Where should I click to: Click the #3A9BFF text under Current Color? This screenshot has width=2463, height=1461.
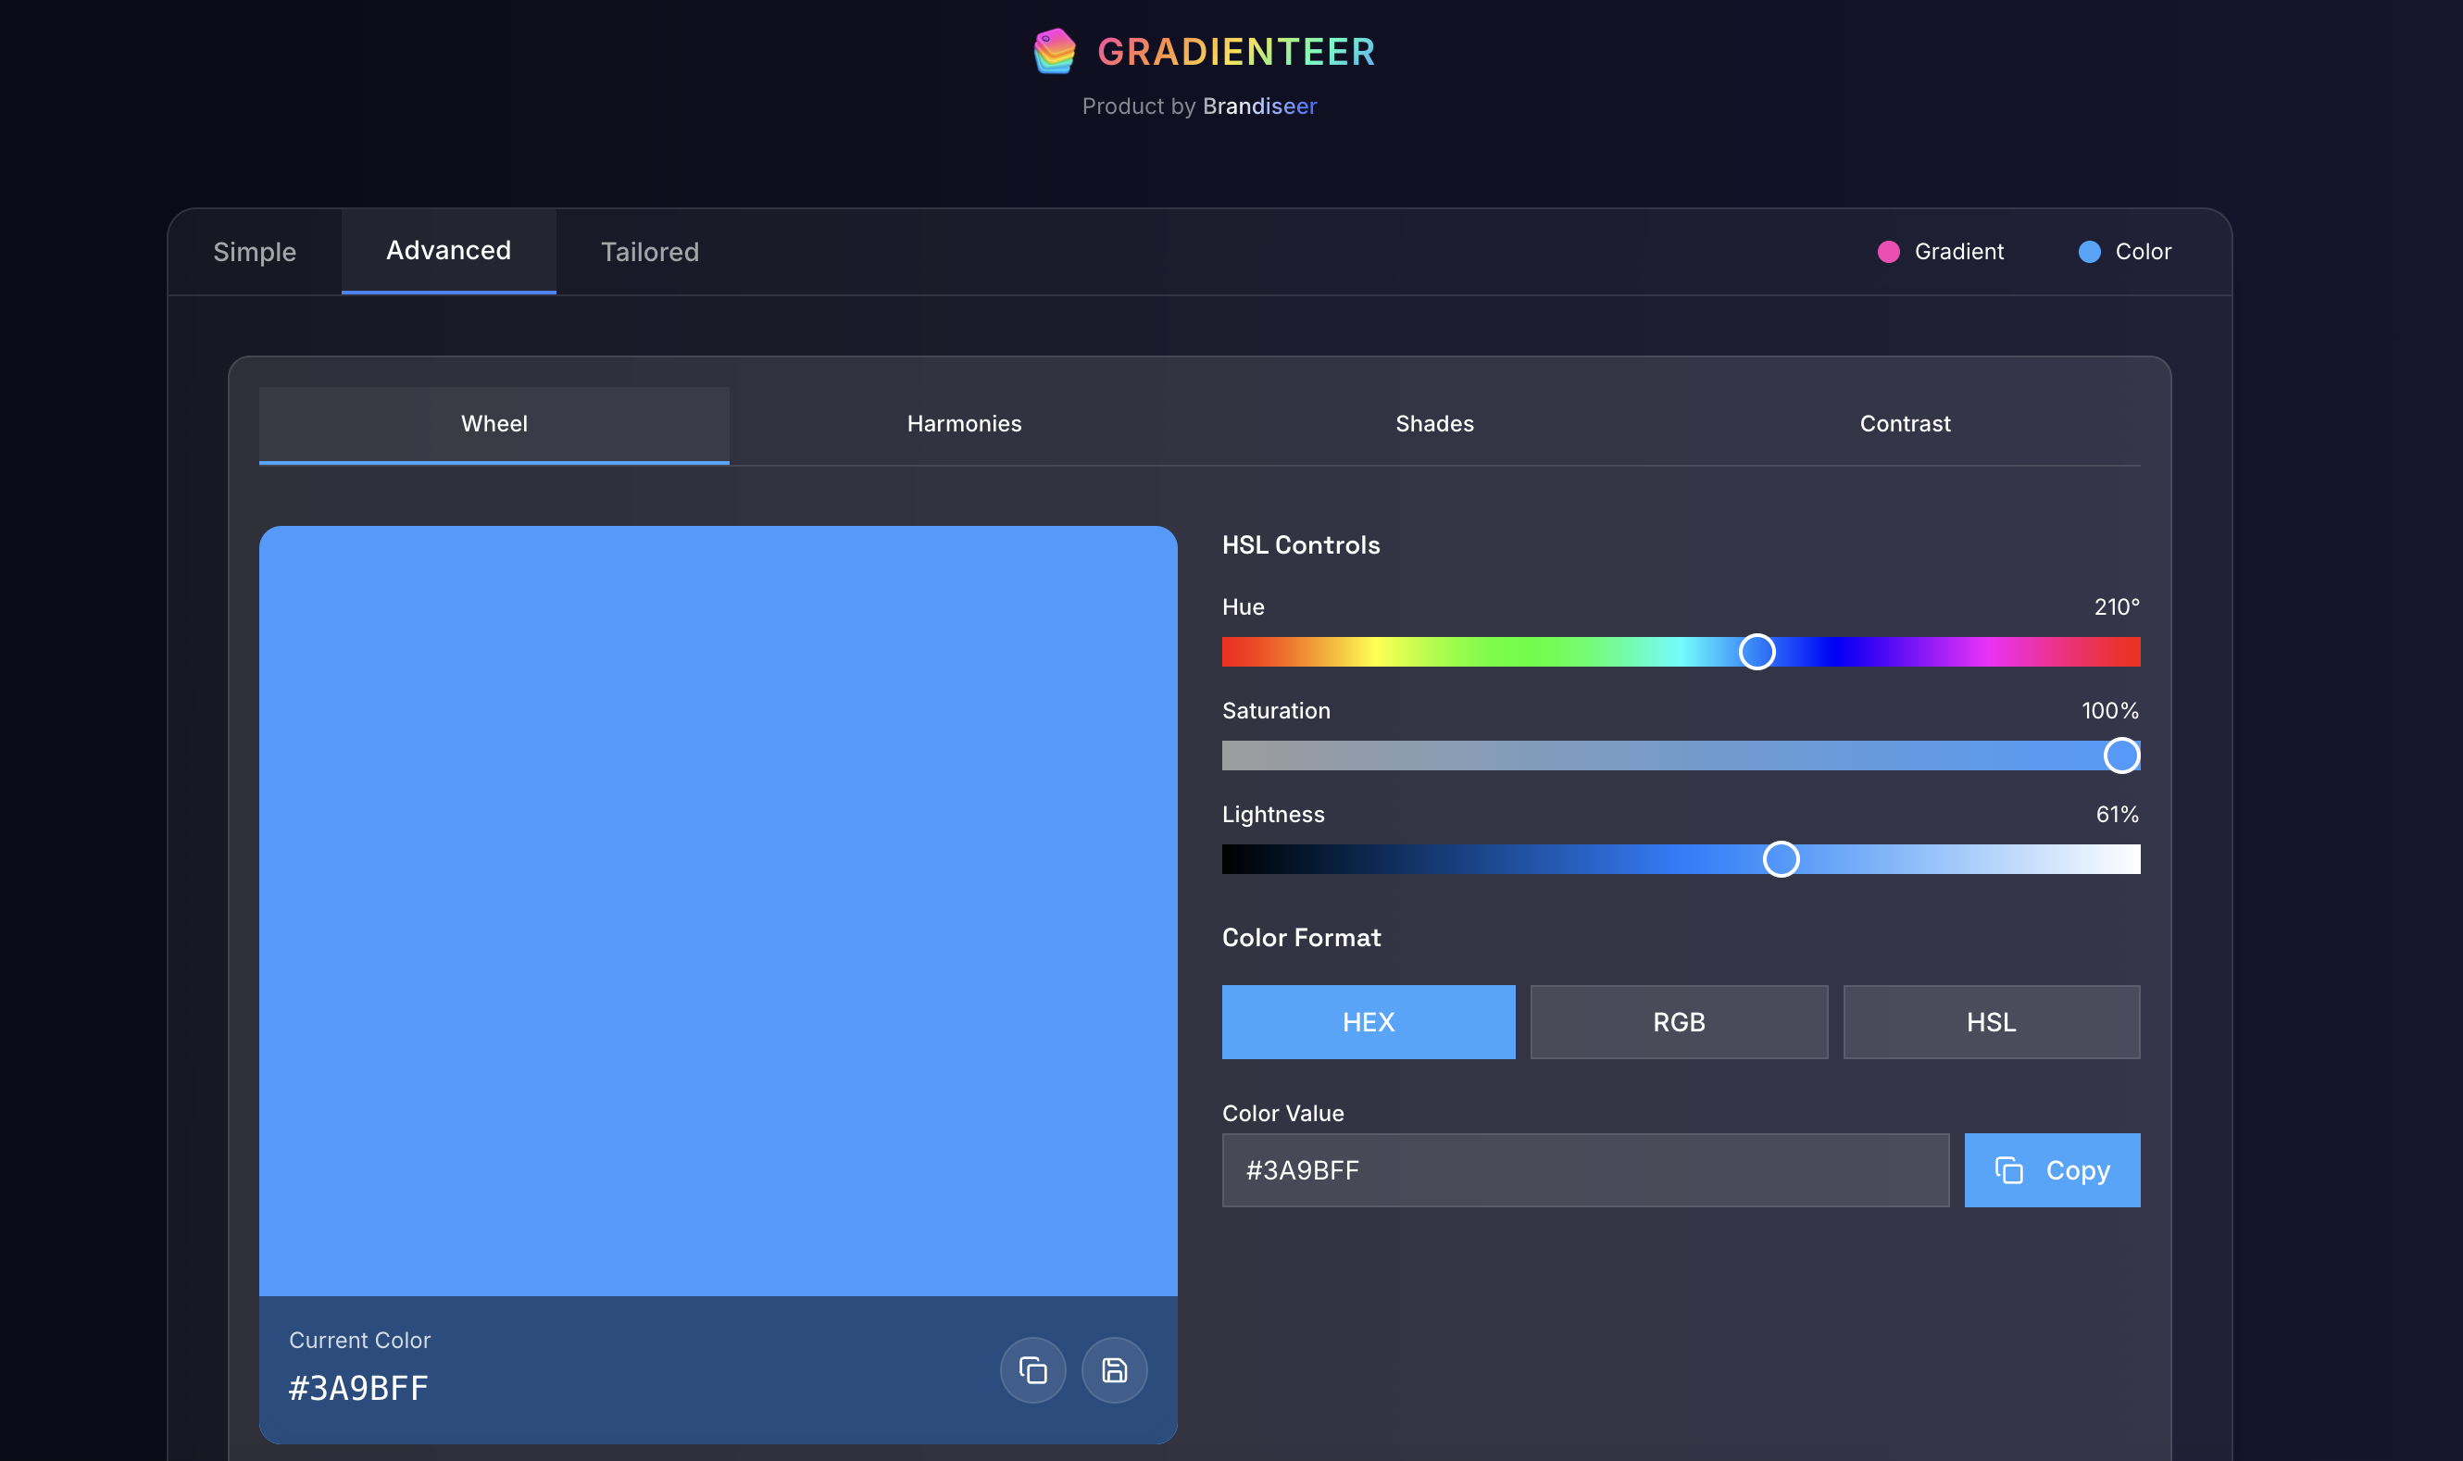click(x=358, y=1388)
